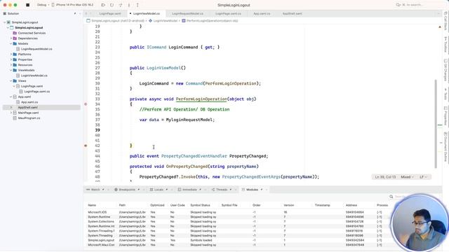Viewport: 449px width, 252px height.
Task: Expand the Properties folder
Action: [x=11, y=59]
